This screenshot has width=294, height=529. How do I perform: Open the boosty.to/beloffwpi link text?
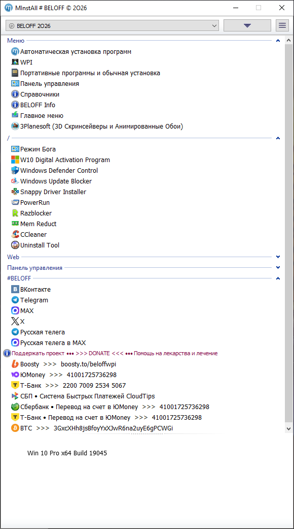(89, 364)
